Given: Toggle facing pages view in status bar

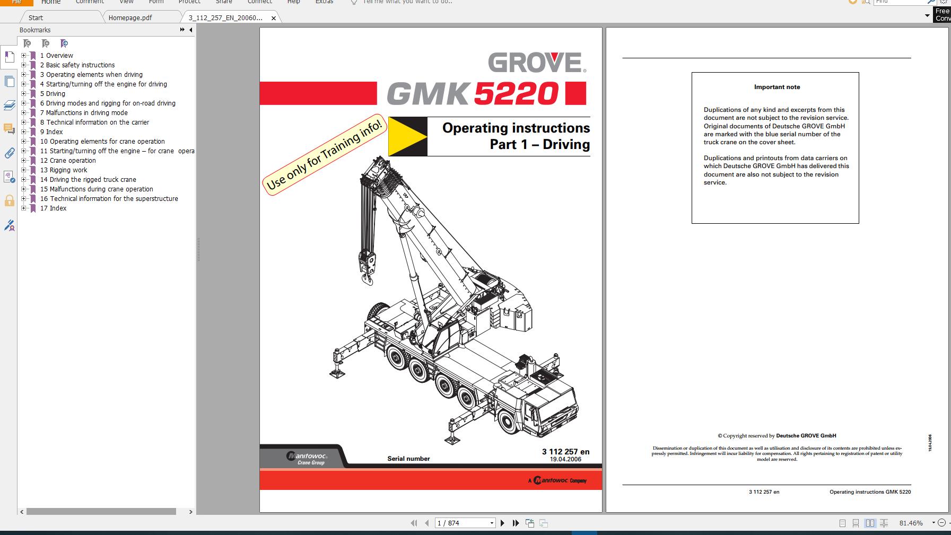Looking at the screenshot, I should [x=869, y=523].
